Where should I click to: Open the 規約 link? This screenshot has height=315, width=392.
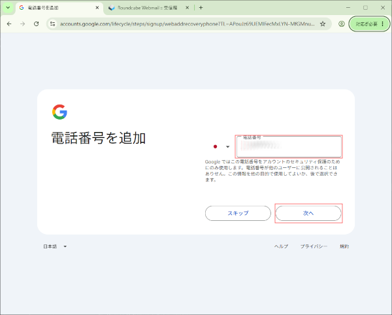(x=344, y=246)
